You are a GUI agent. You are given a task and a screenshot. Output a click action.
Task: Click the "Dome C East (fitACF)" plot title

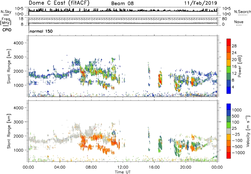pyautogui.click(x=59, y=3)
